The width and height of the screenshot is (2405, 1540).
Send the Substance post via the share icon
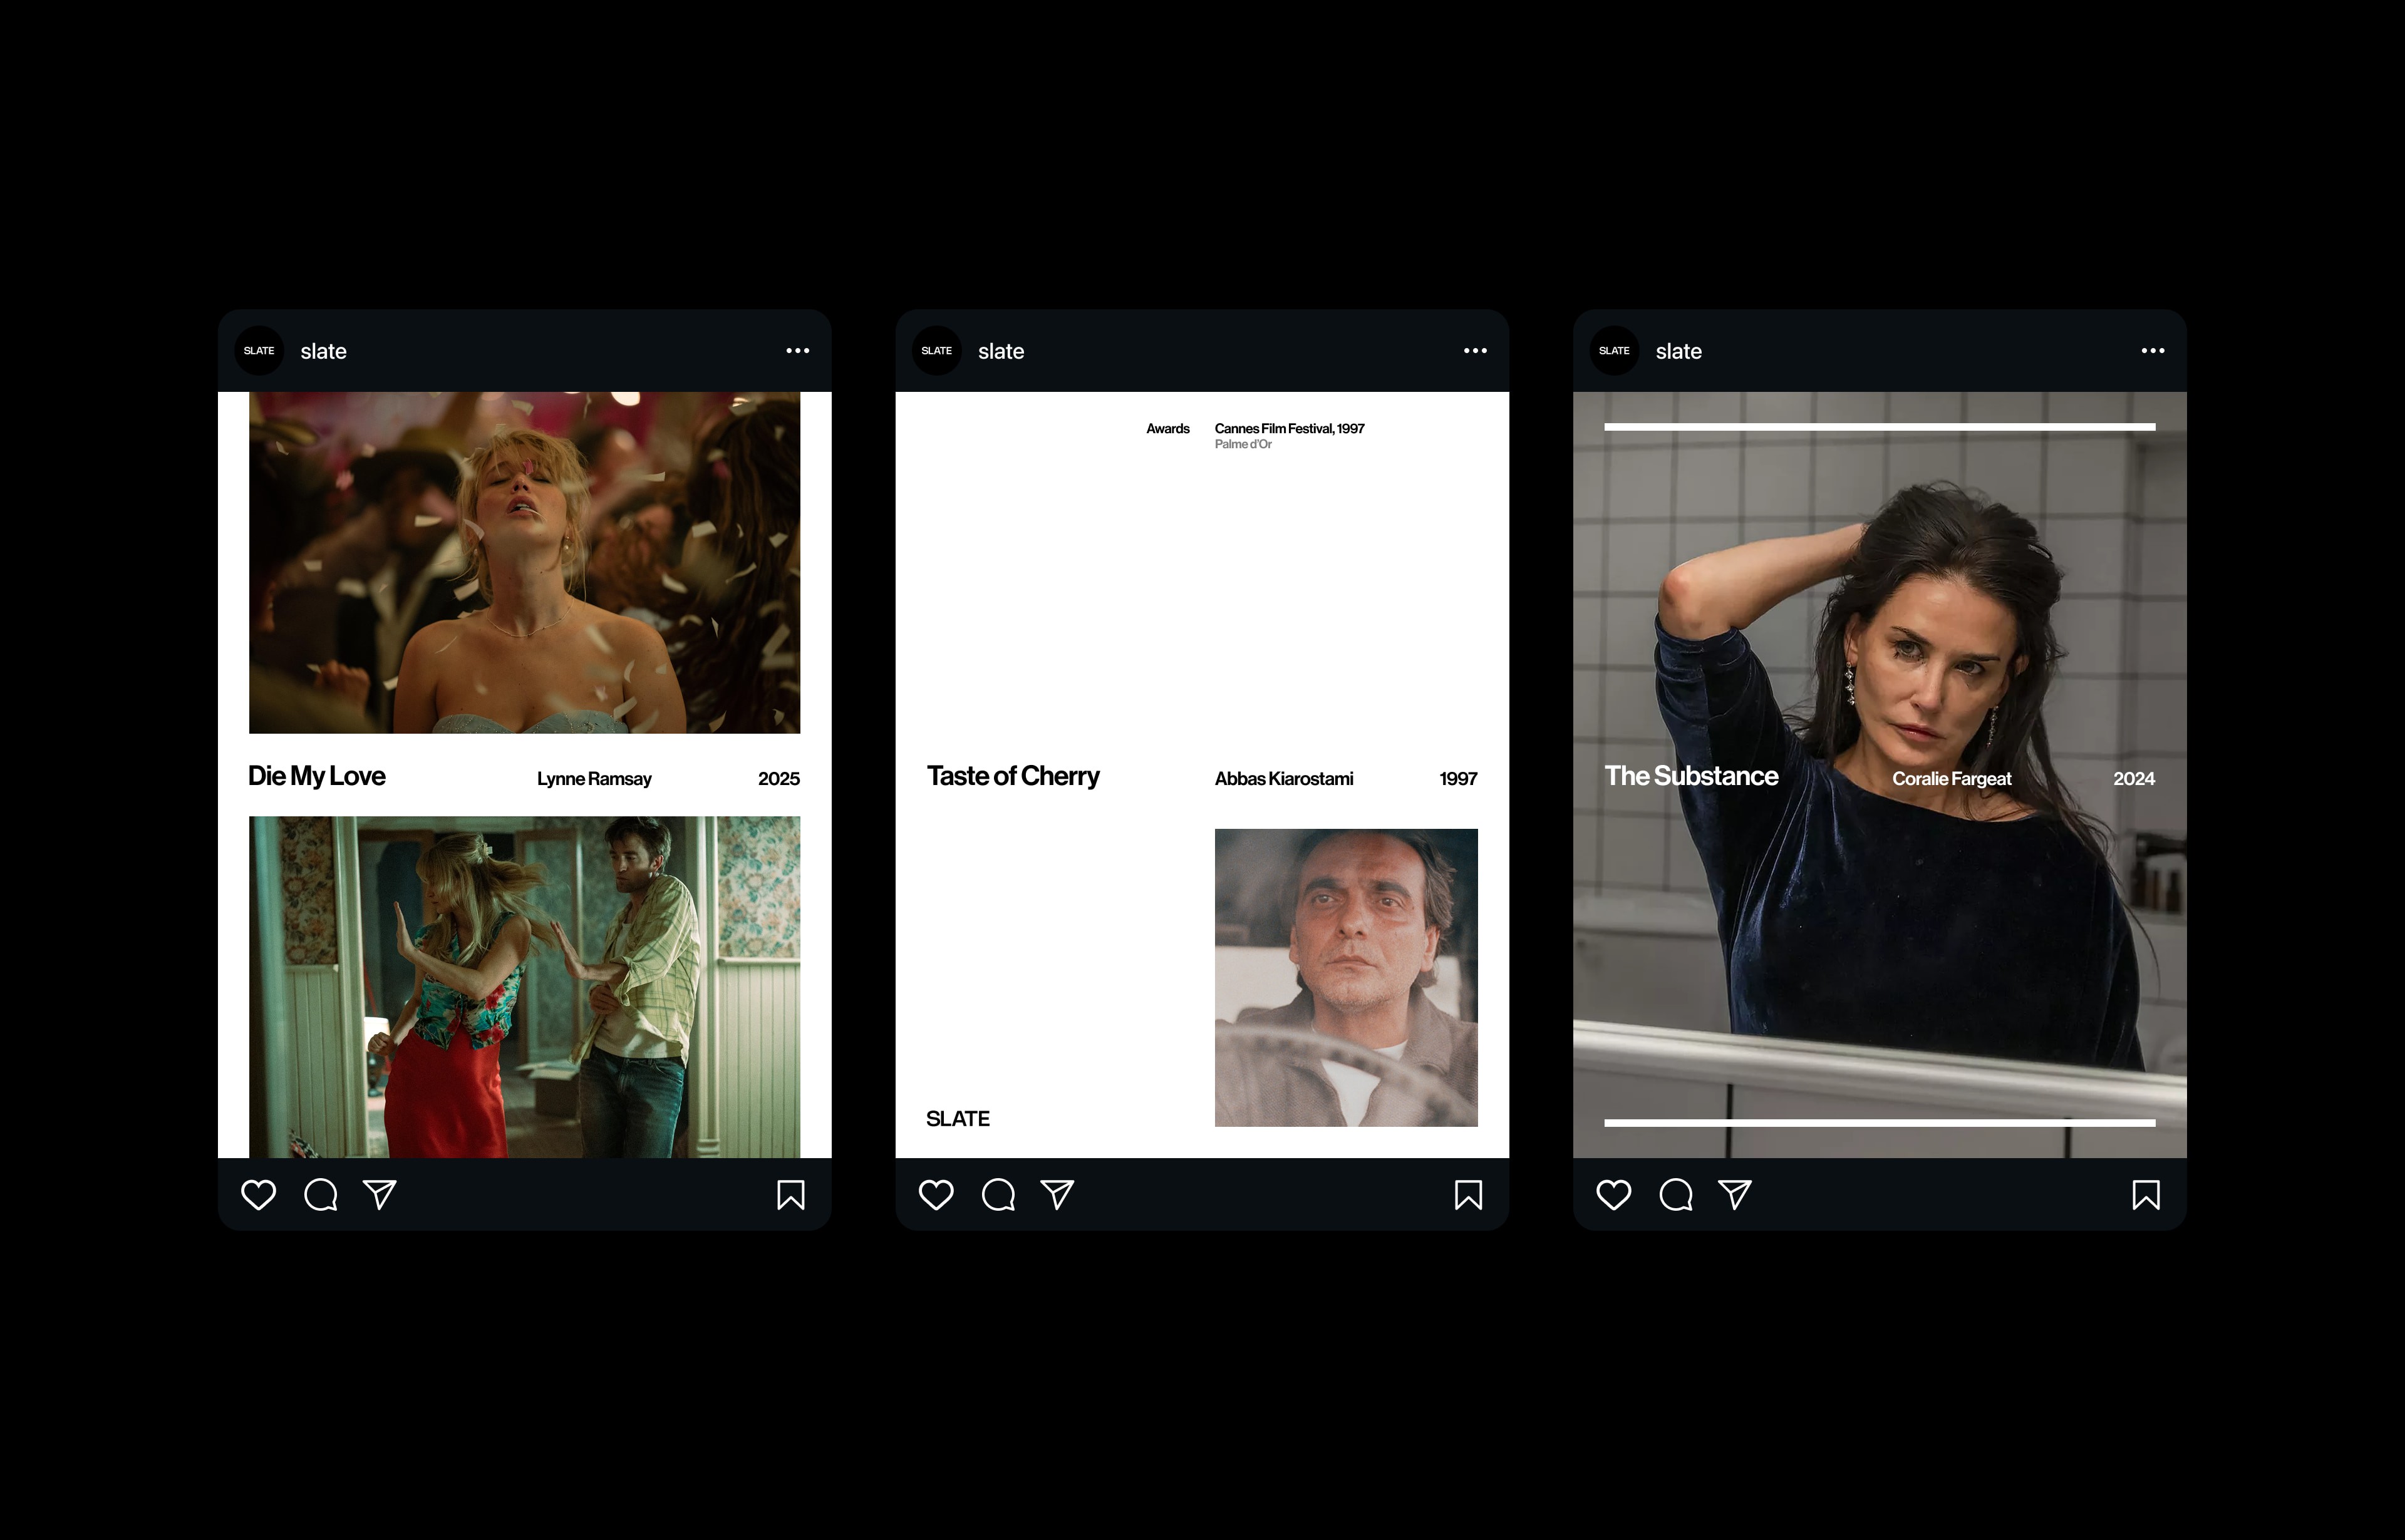tap(1734, 1195)
